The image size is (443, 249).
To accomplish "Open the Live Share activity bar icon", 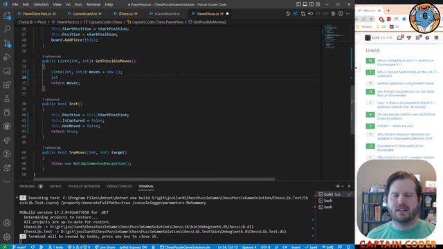I will point(7,140).
